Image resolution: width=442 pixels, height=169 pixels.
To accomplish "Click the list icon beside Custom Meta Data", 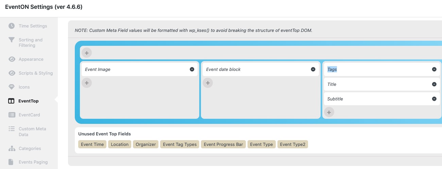I will pyautogui.click(x=12, y=129).
